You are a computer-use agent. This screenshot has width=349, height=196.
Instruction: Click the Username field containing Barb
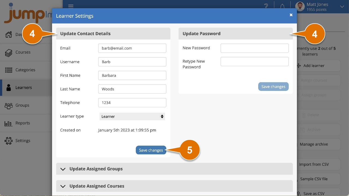tap(132, 62)
